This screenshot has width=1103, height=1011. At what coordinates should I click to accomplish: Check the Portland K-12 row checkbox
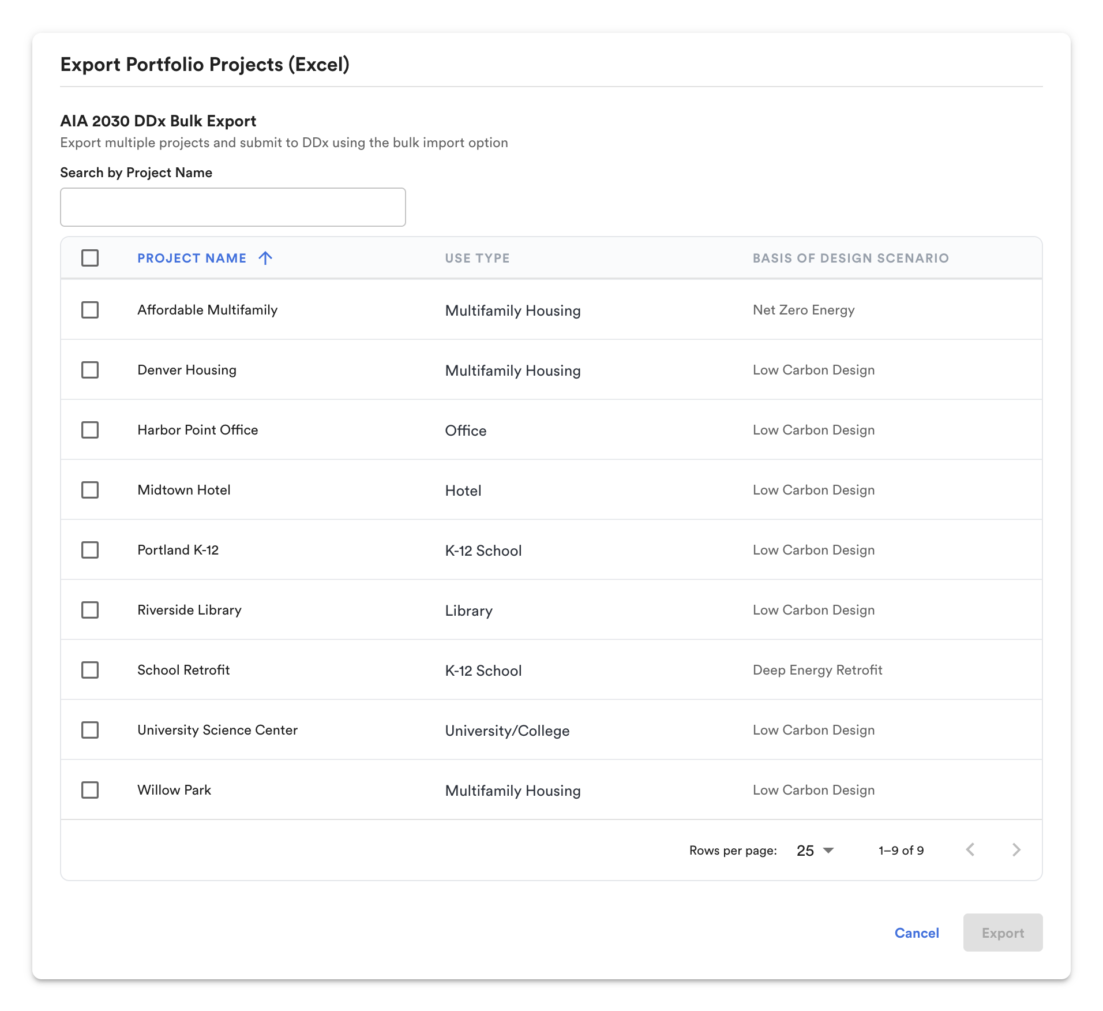[x=90, y=550]
